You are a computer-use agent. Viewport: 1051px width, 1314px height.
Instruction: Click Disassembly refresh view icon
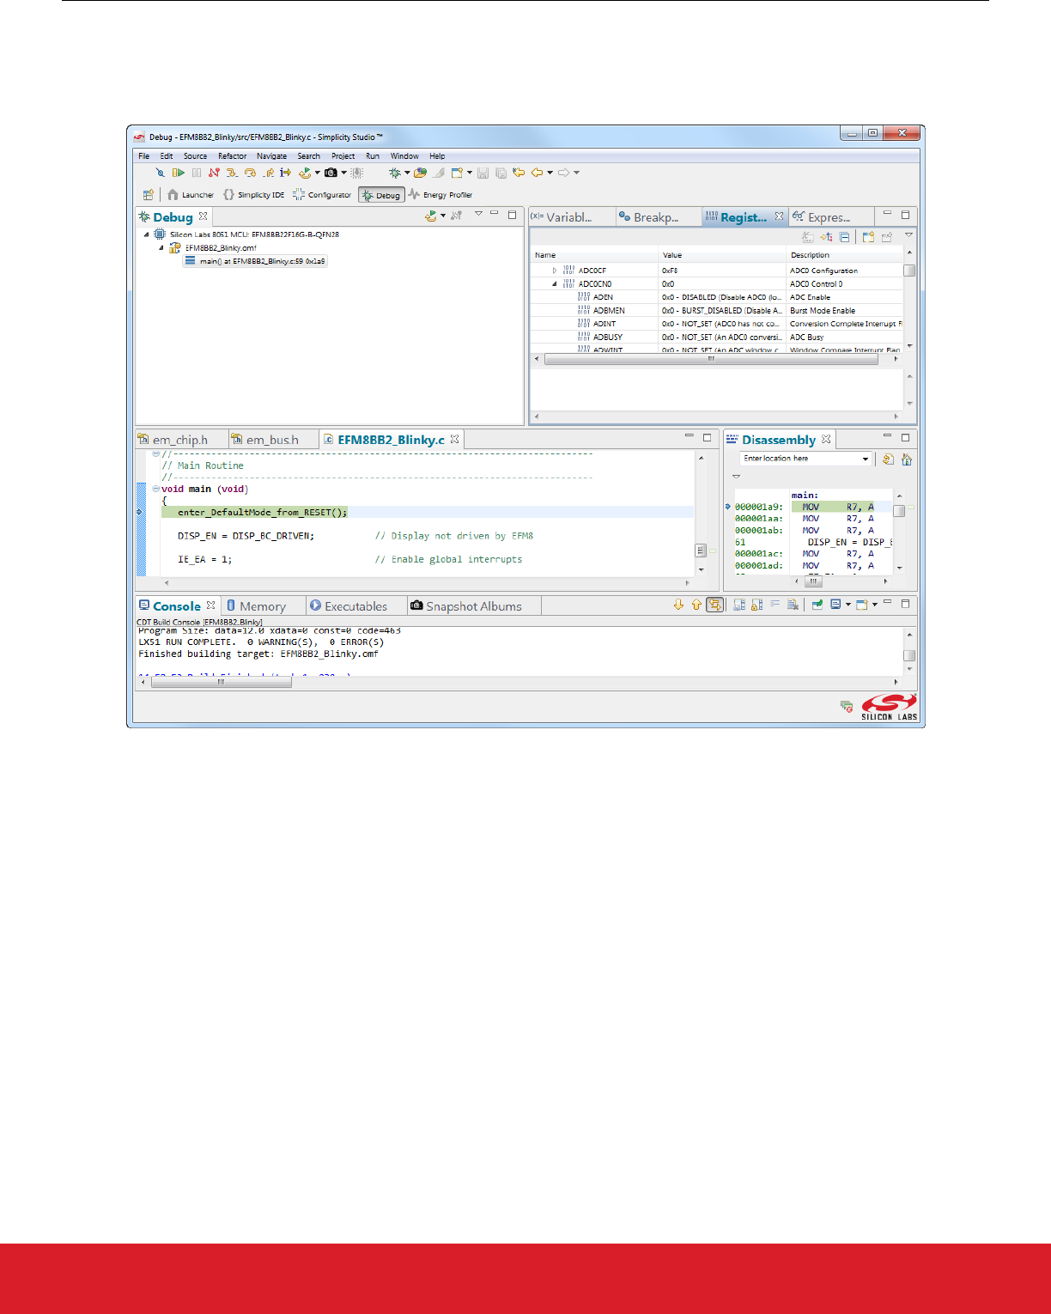tap(889, 459)
